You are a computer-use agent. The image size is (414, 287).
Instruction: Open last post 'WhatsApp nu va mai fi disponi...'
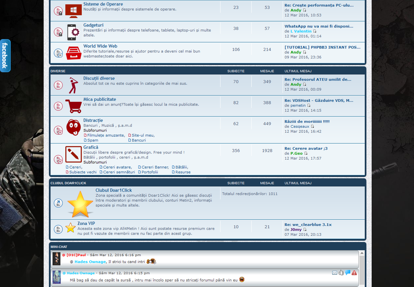[319, 27]
